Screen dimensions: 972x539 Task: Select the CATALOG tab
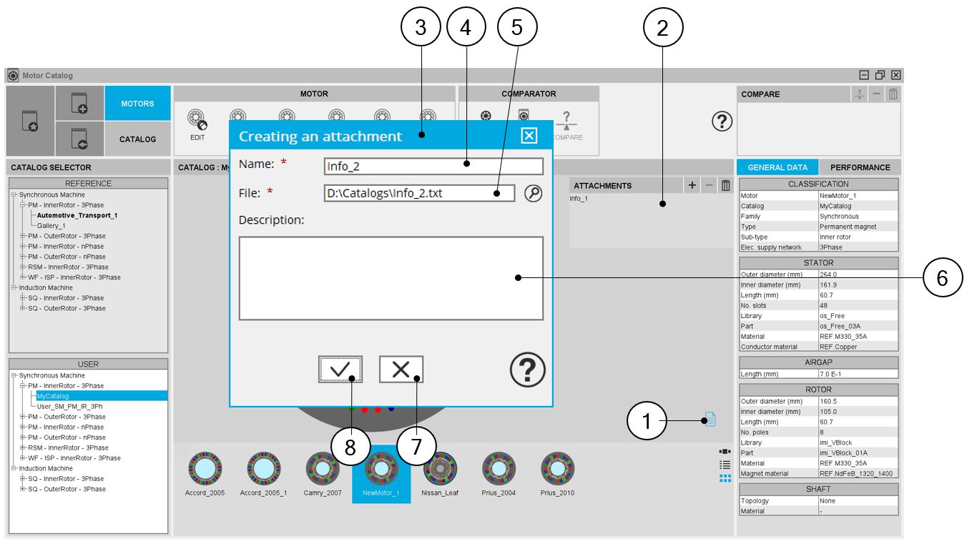[137, 139]
